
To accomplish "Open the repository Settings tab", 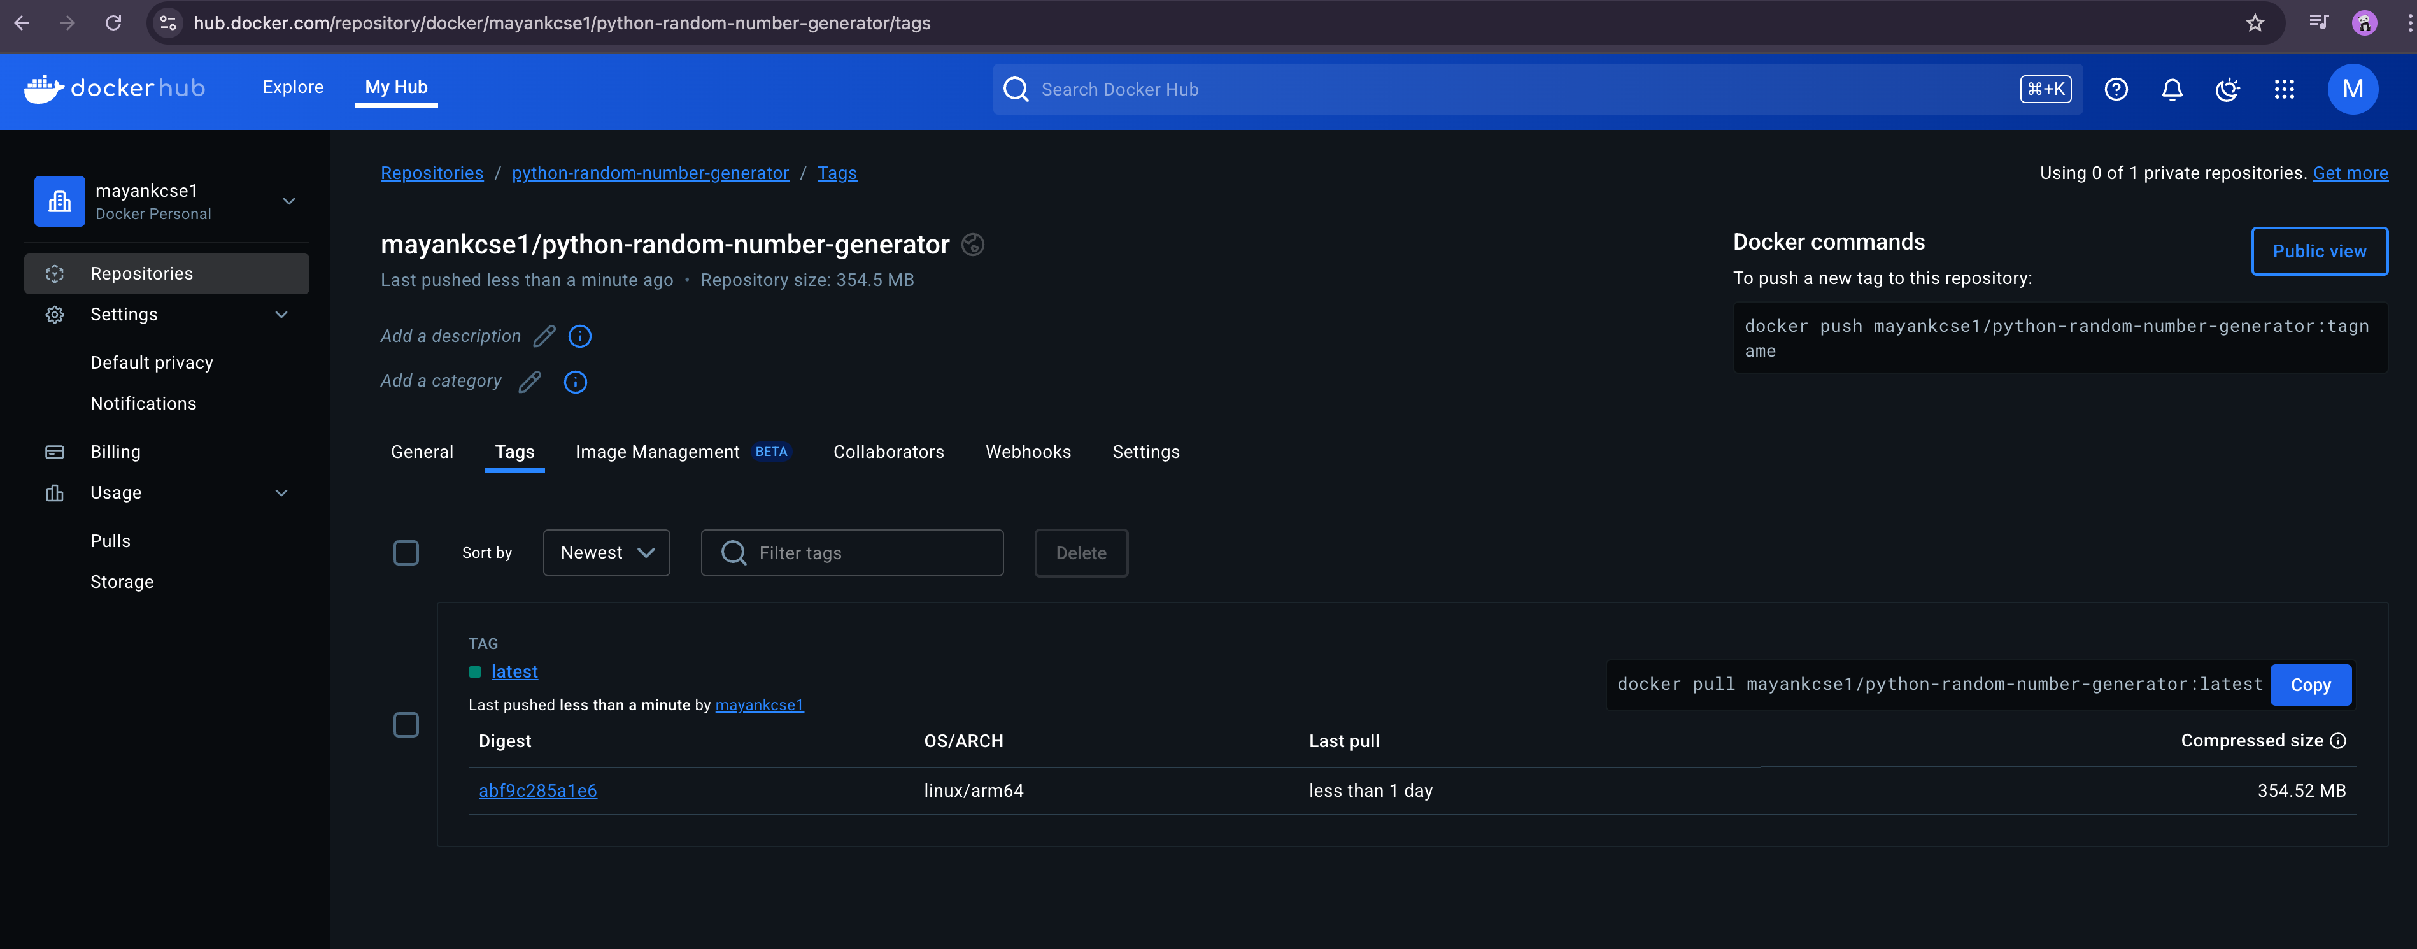I will [1145, 452].
